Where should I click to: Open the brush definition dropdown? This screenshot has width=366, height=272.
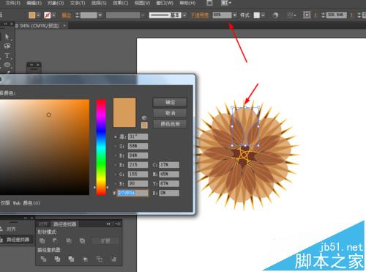(184, 15)
